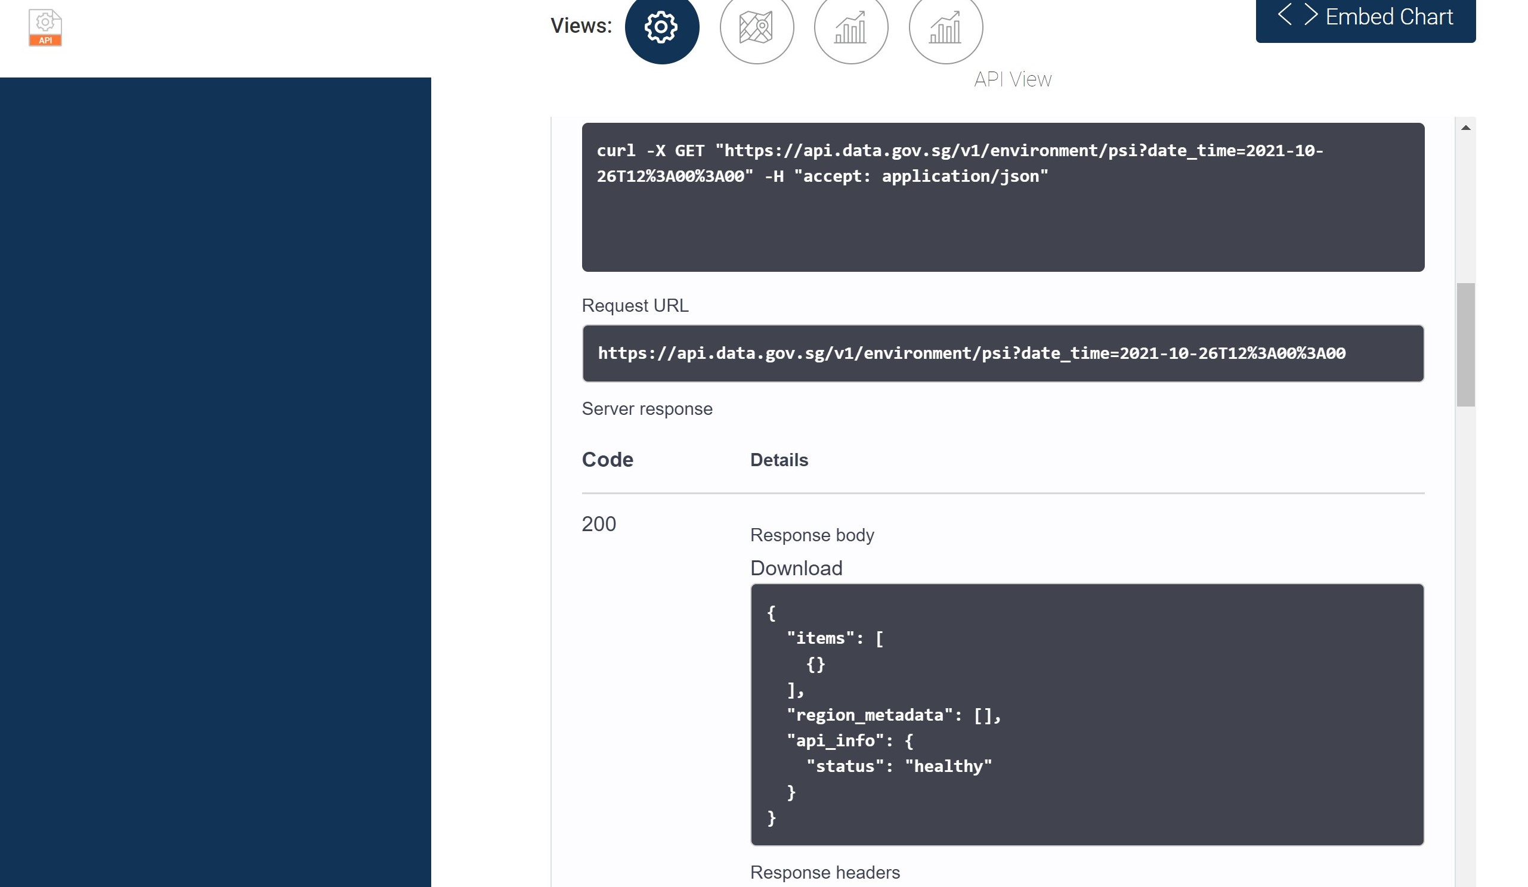Open the second bar chart view
This screenshot has height=887, width=1528.
pyautogui.click(x=946, y=28)
